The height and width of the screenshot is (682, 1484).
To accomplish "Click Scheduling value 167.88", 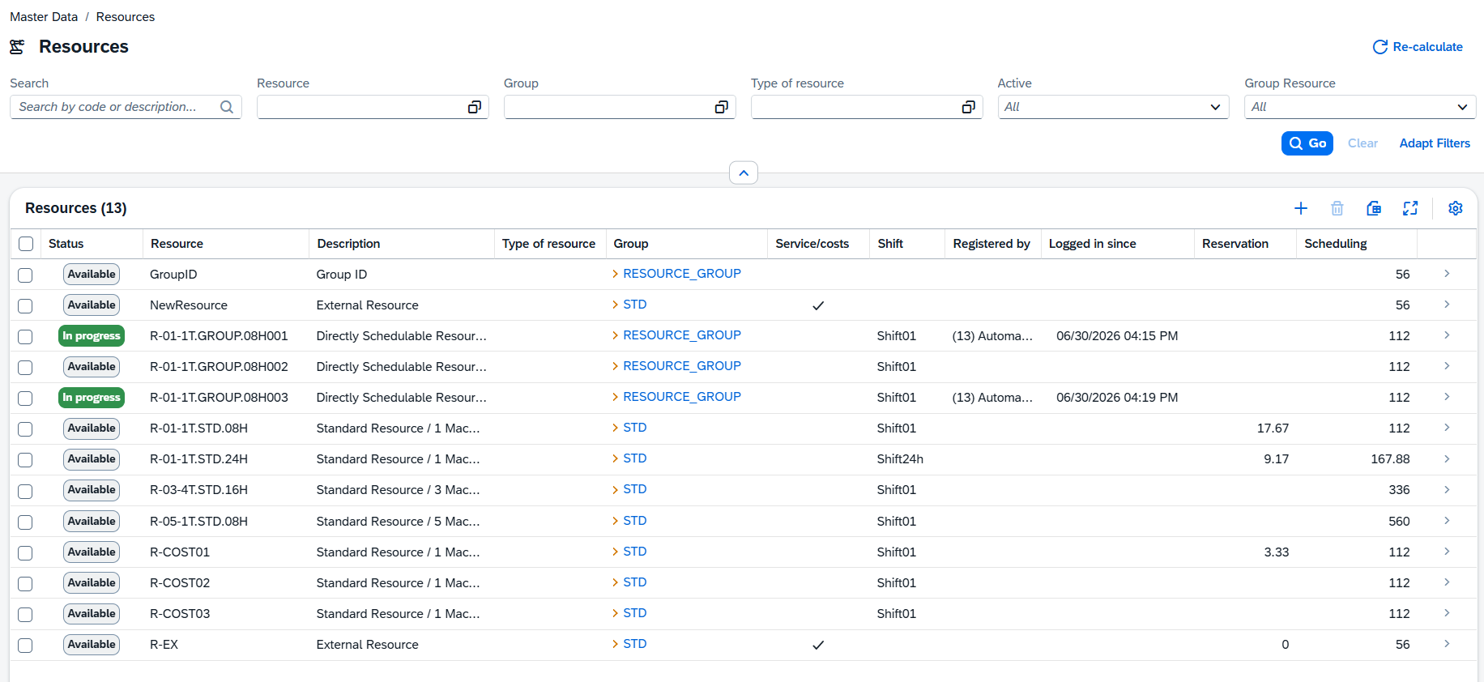I will [x=1390, y=459].
